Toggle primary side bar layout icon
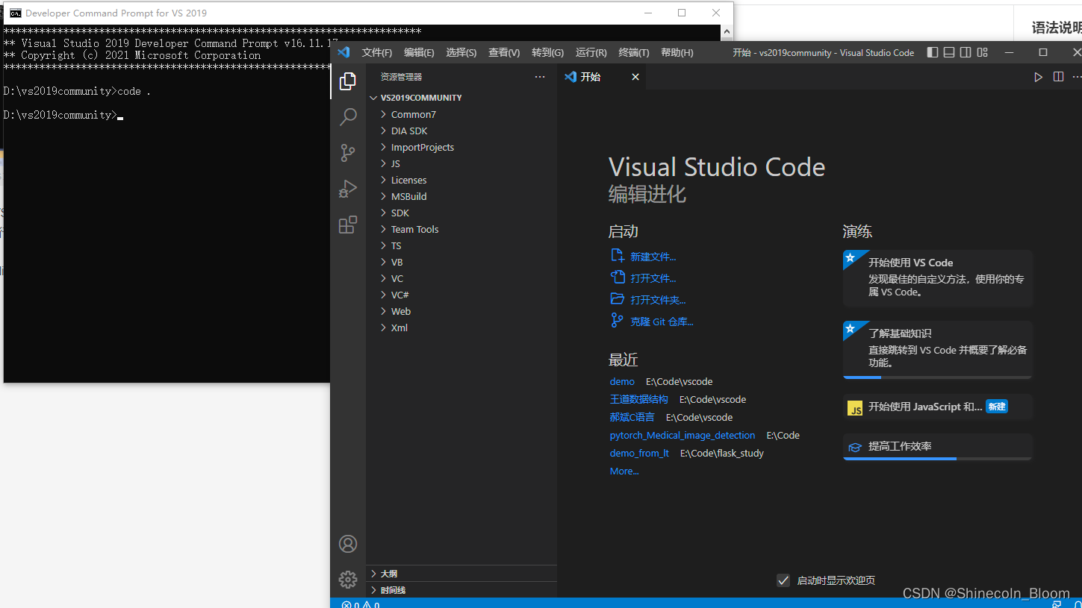 (933, 52)
